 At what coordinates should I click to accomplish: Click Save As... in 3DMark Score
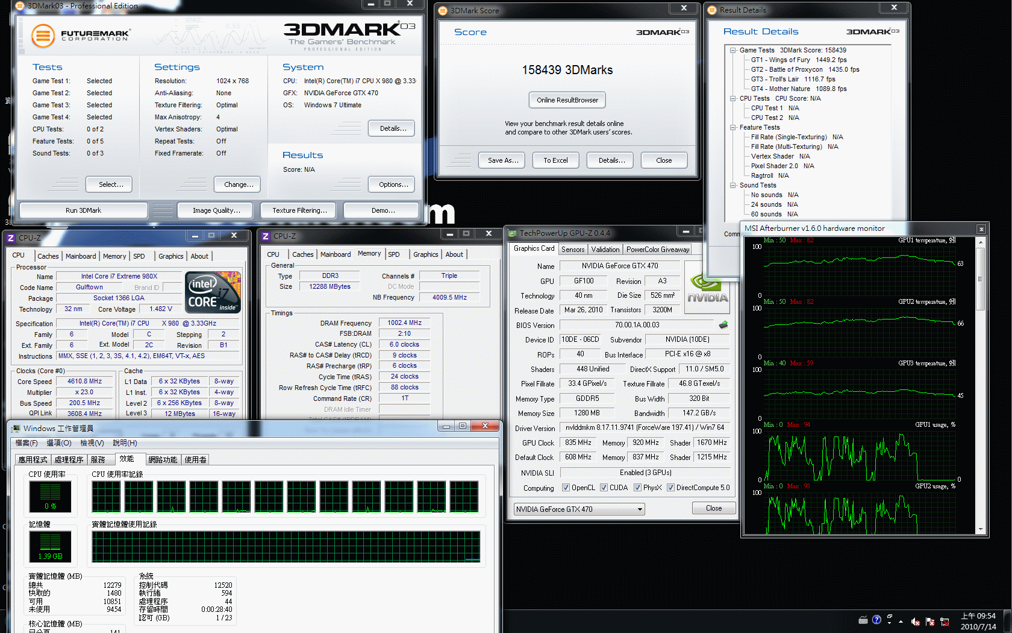pos(503,160)
